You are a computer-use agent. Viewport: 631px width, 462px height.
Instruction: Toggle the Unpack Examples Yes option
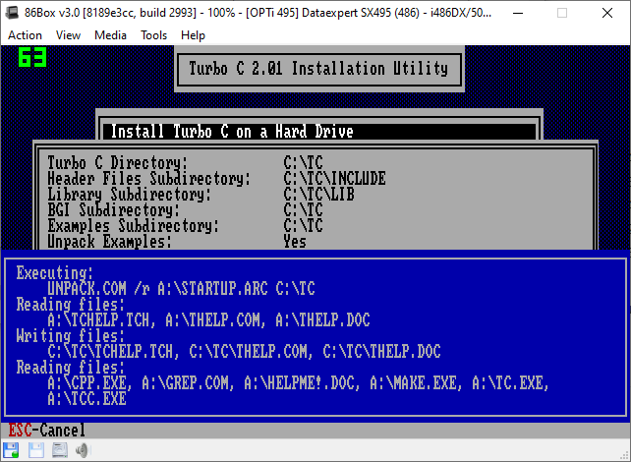(295, 241)
